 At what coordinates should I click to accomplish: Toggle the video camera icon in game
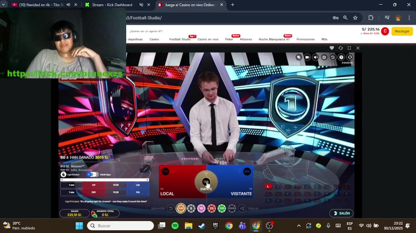[307, 57]
